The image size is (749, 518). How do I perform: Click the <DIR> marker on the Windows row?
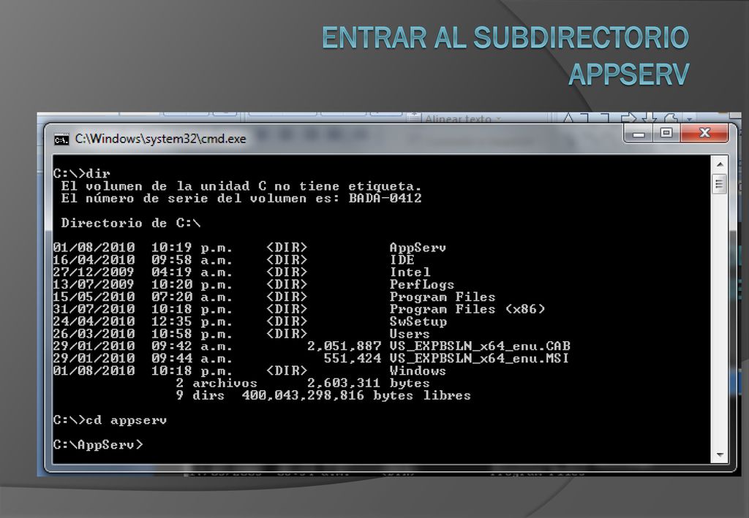tap(287, 370)
